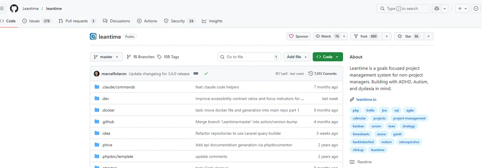The height and width of the screenshot is (168, 482).
Task: Focus the Go to file field
Action: 249,57
